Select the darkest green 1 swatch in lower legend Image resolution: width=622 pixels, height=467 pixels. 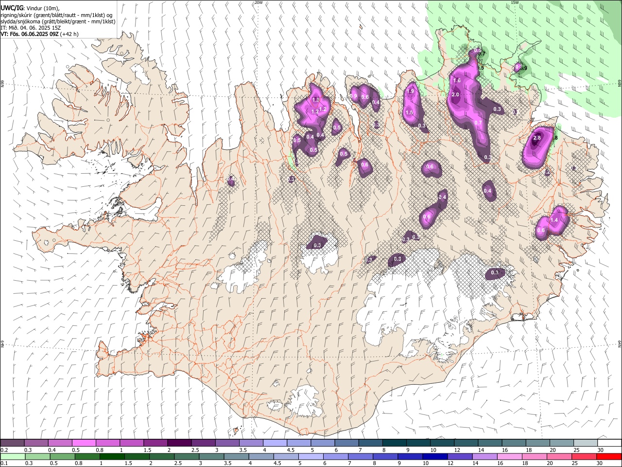112,456
